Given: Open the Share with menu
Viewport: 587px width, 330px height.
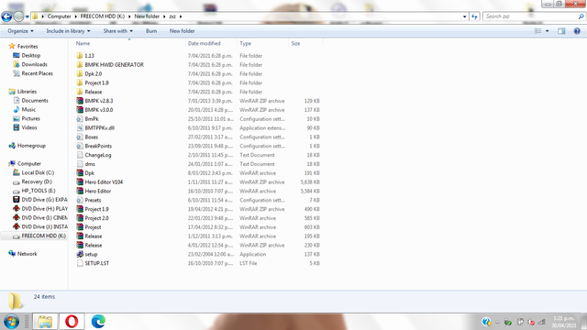Looking at the screenshot, I should (118, 31).
